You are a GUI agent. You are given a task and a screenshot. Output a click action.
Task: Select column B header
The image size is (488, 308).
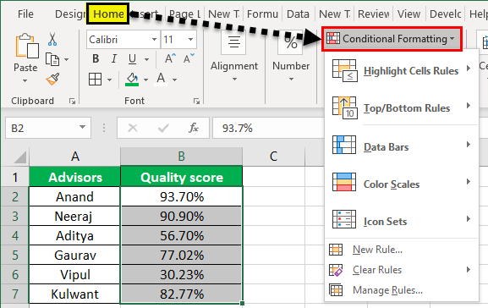tap(182, 157)
